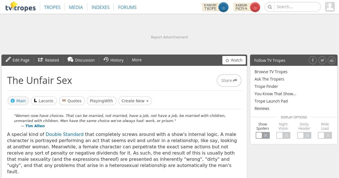339x178 pixels.
Task: Open the Tim Allen link
Action: (x=35, y=126)
